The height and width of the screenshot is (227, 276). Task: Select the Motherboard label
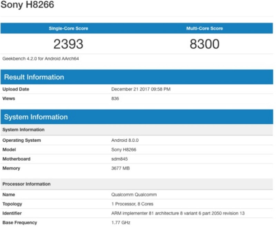pyautogui.click(x=16, y=159)
